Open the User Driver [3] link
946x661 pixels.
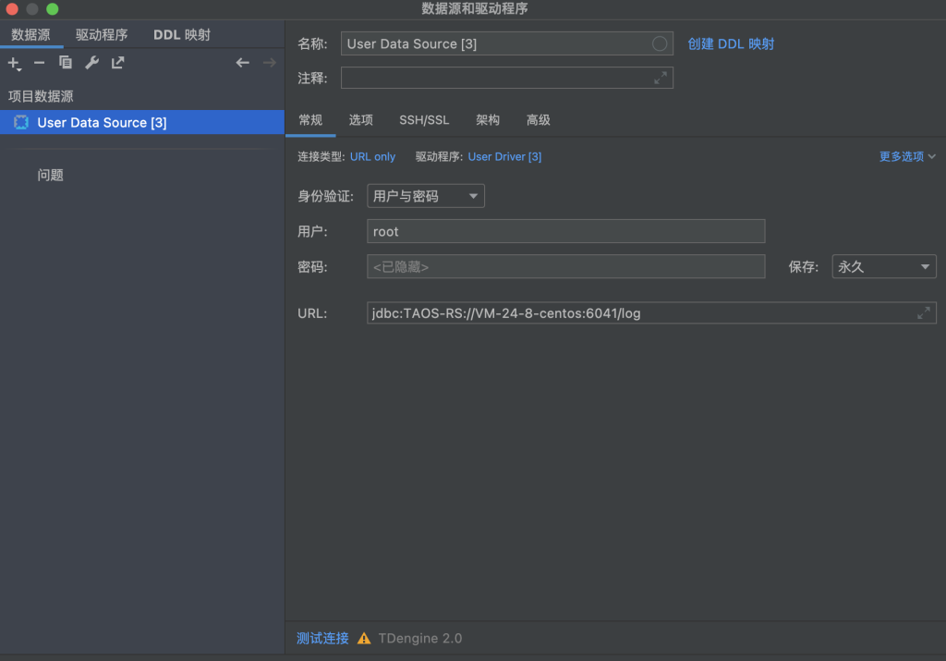pos(503,156)
